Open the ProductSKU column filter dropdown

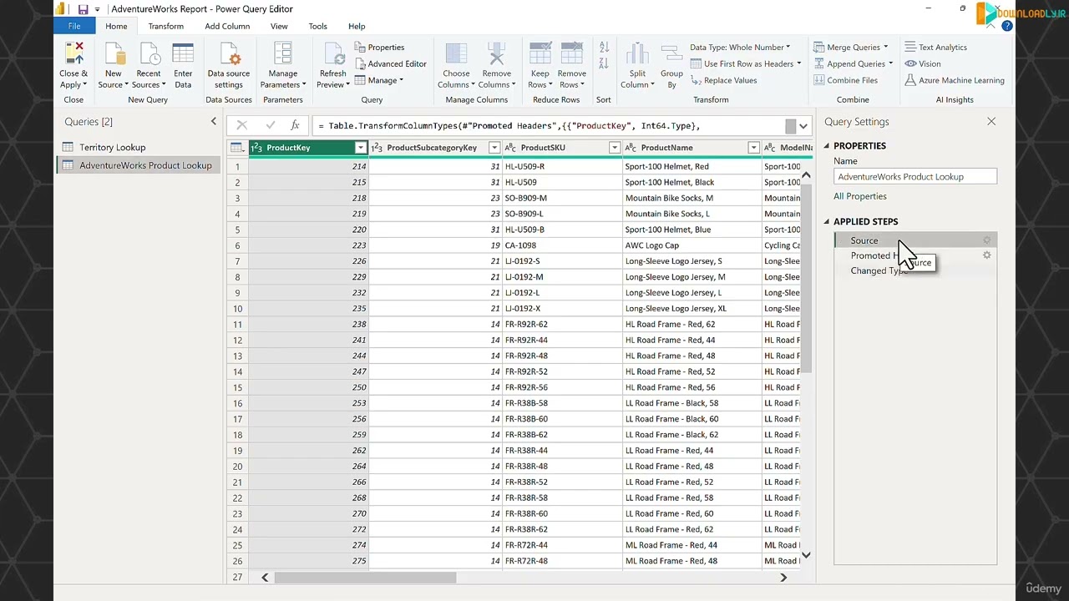coord(614,148)
